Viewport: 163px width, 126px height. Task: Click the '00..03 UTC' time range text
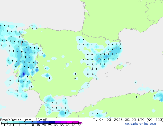pyautogui.click(x=135, y=120)
